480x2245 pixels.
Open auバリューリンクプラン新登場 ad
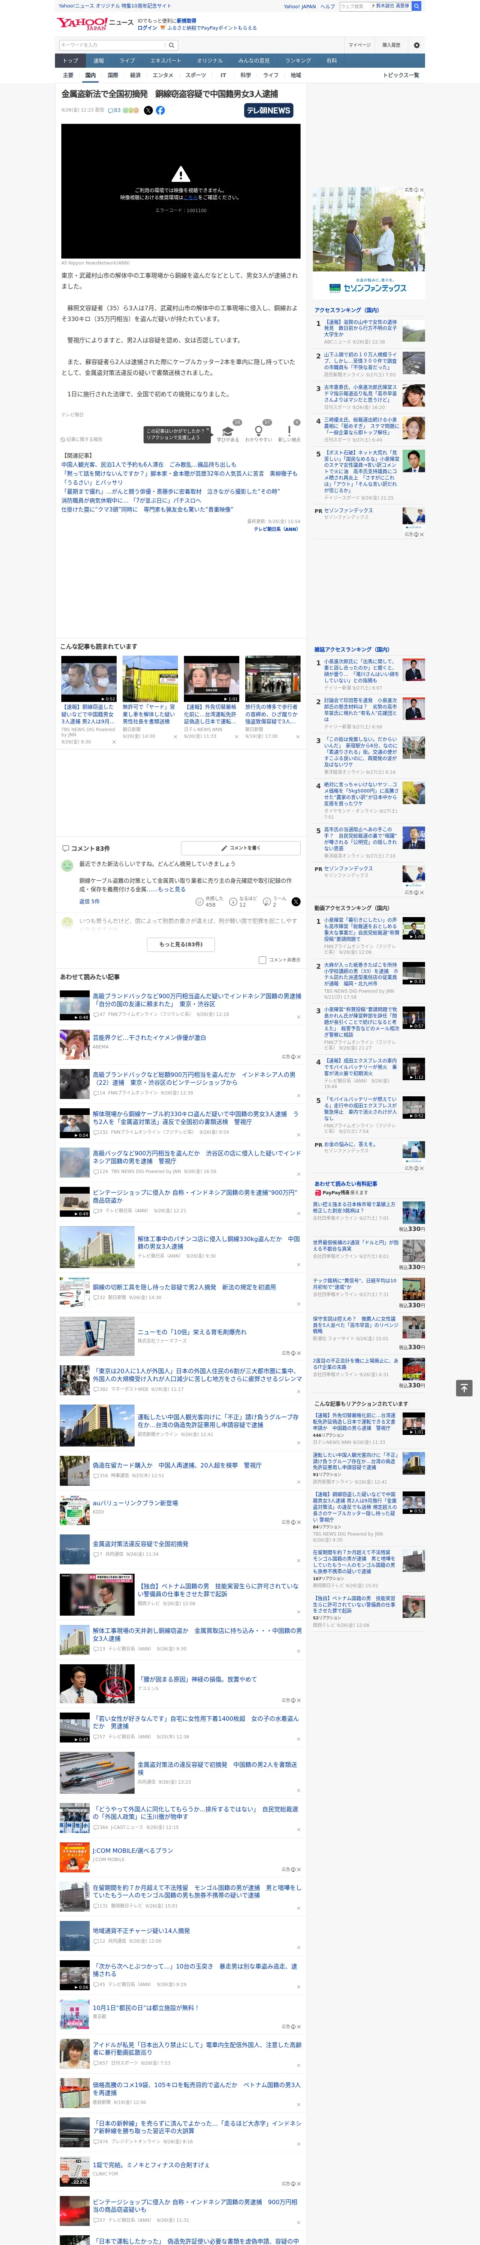(135, 1503)
